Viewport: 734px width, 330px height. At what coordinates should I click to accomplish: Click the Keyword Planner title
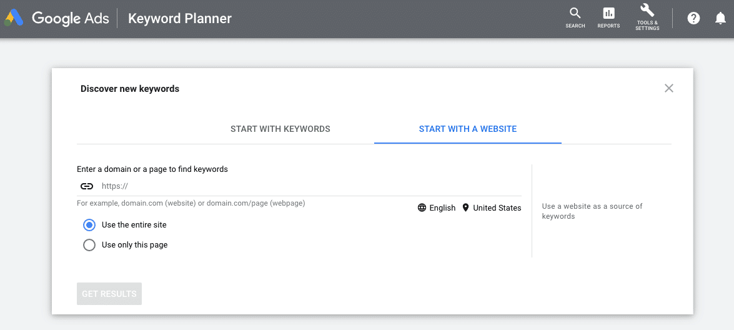180,18
